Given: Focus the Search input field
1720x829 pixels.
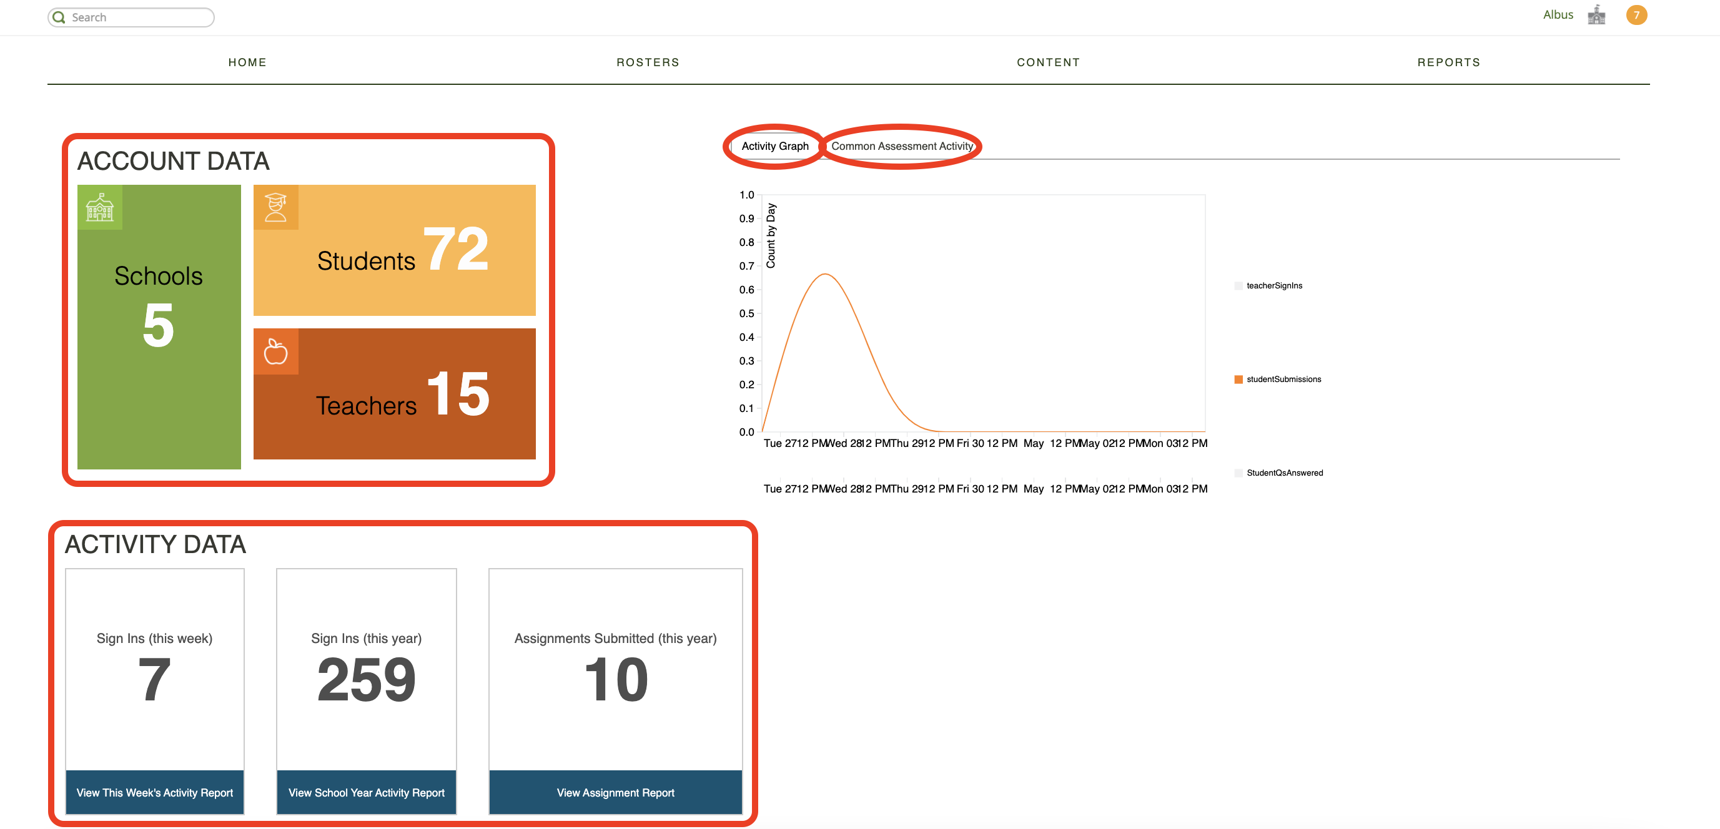Looking at the screenshot, I should [141, 17].
